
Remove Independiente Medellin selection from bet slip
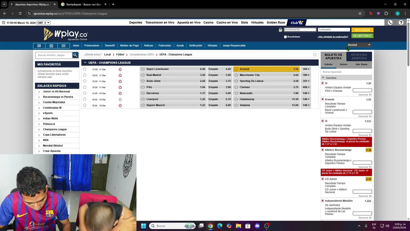(323, 201)
